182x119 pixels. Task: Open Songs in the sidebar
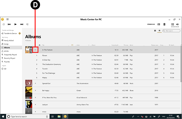(x=7, y=44)
